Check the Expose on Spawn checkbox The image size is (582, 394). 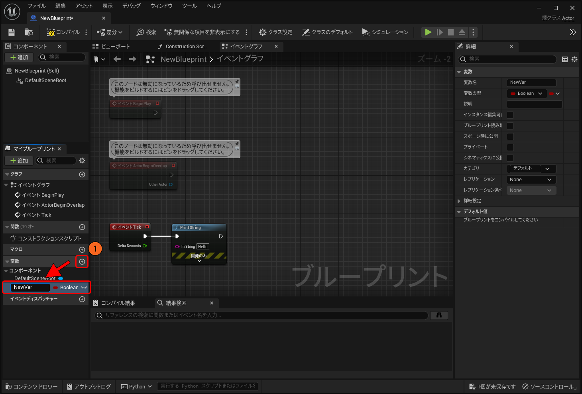point(510,137)
